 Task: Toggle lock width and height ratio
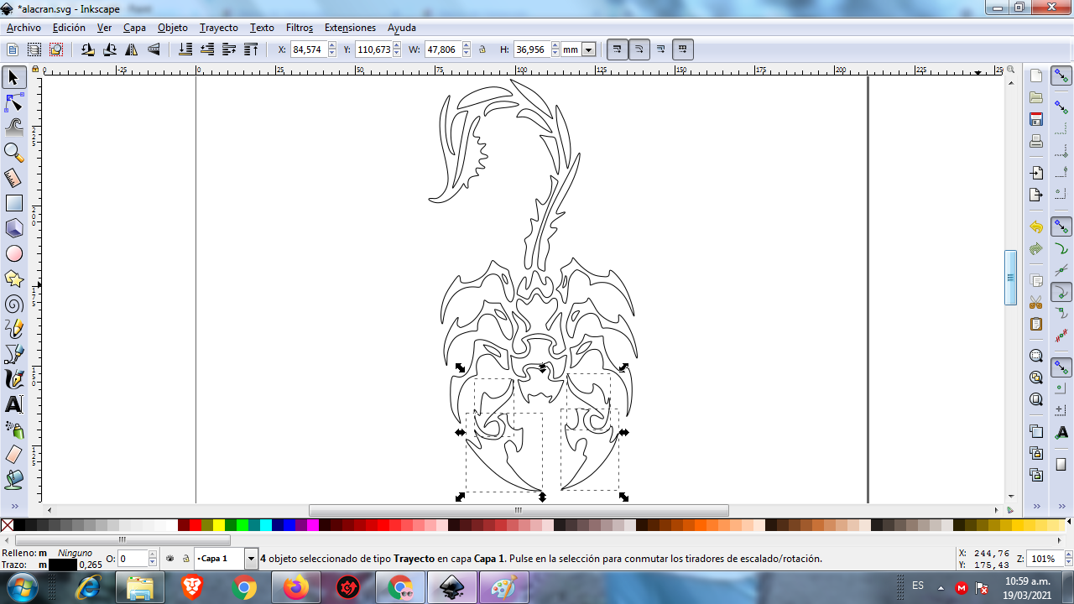click(x=482, y=49)
